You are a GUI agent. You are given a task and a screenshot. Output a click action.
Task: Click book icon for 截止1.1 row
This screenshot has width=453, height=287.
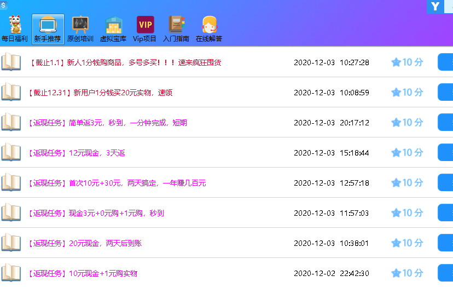(x=11, y=62)
